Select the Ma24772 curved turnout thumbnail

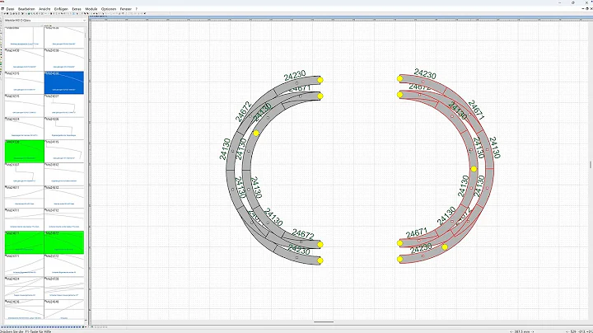coord(64,265)
